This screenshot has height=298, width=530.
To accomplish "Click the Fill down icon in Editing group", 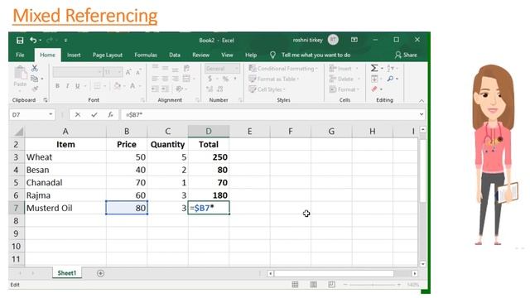I will [x=374, y=79].
